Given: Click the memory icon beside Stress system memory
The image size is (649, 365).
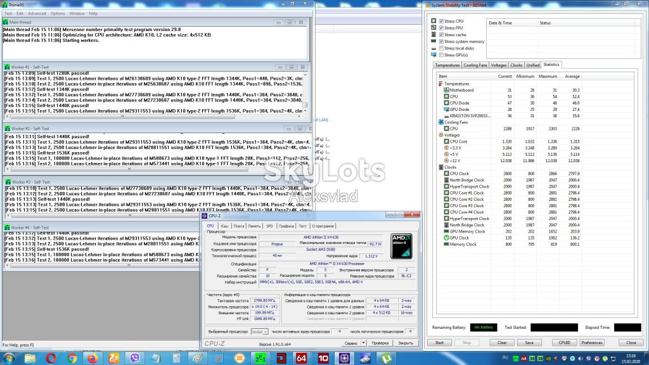Looking at the screenshot, I should point(434,41).
